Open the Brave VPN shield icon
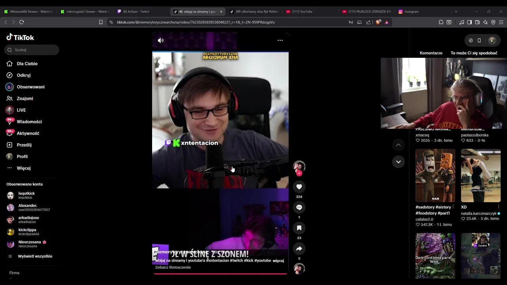Image resolution: width=507 pixels, height=285 pixels. [x=493, y=22]
